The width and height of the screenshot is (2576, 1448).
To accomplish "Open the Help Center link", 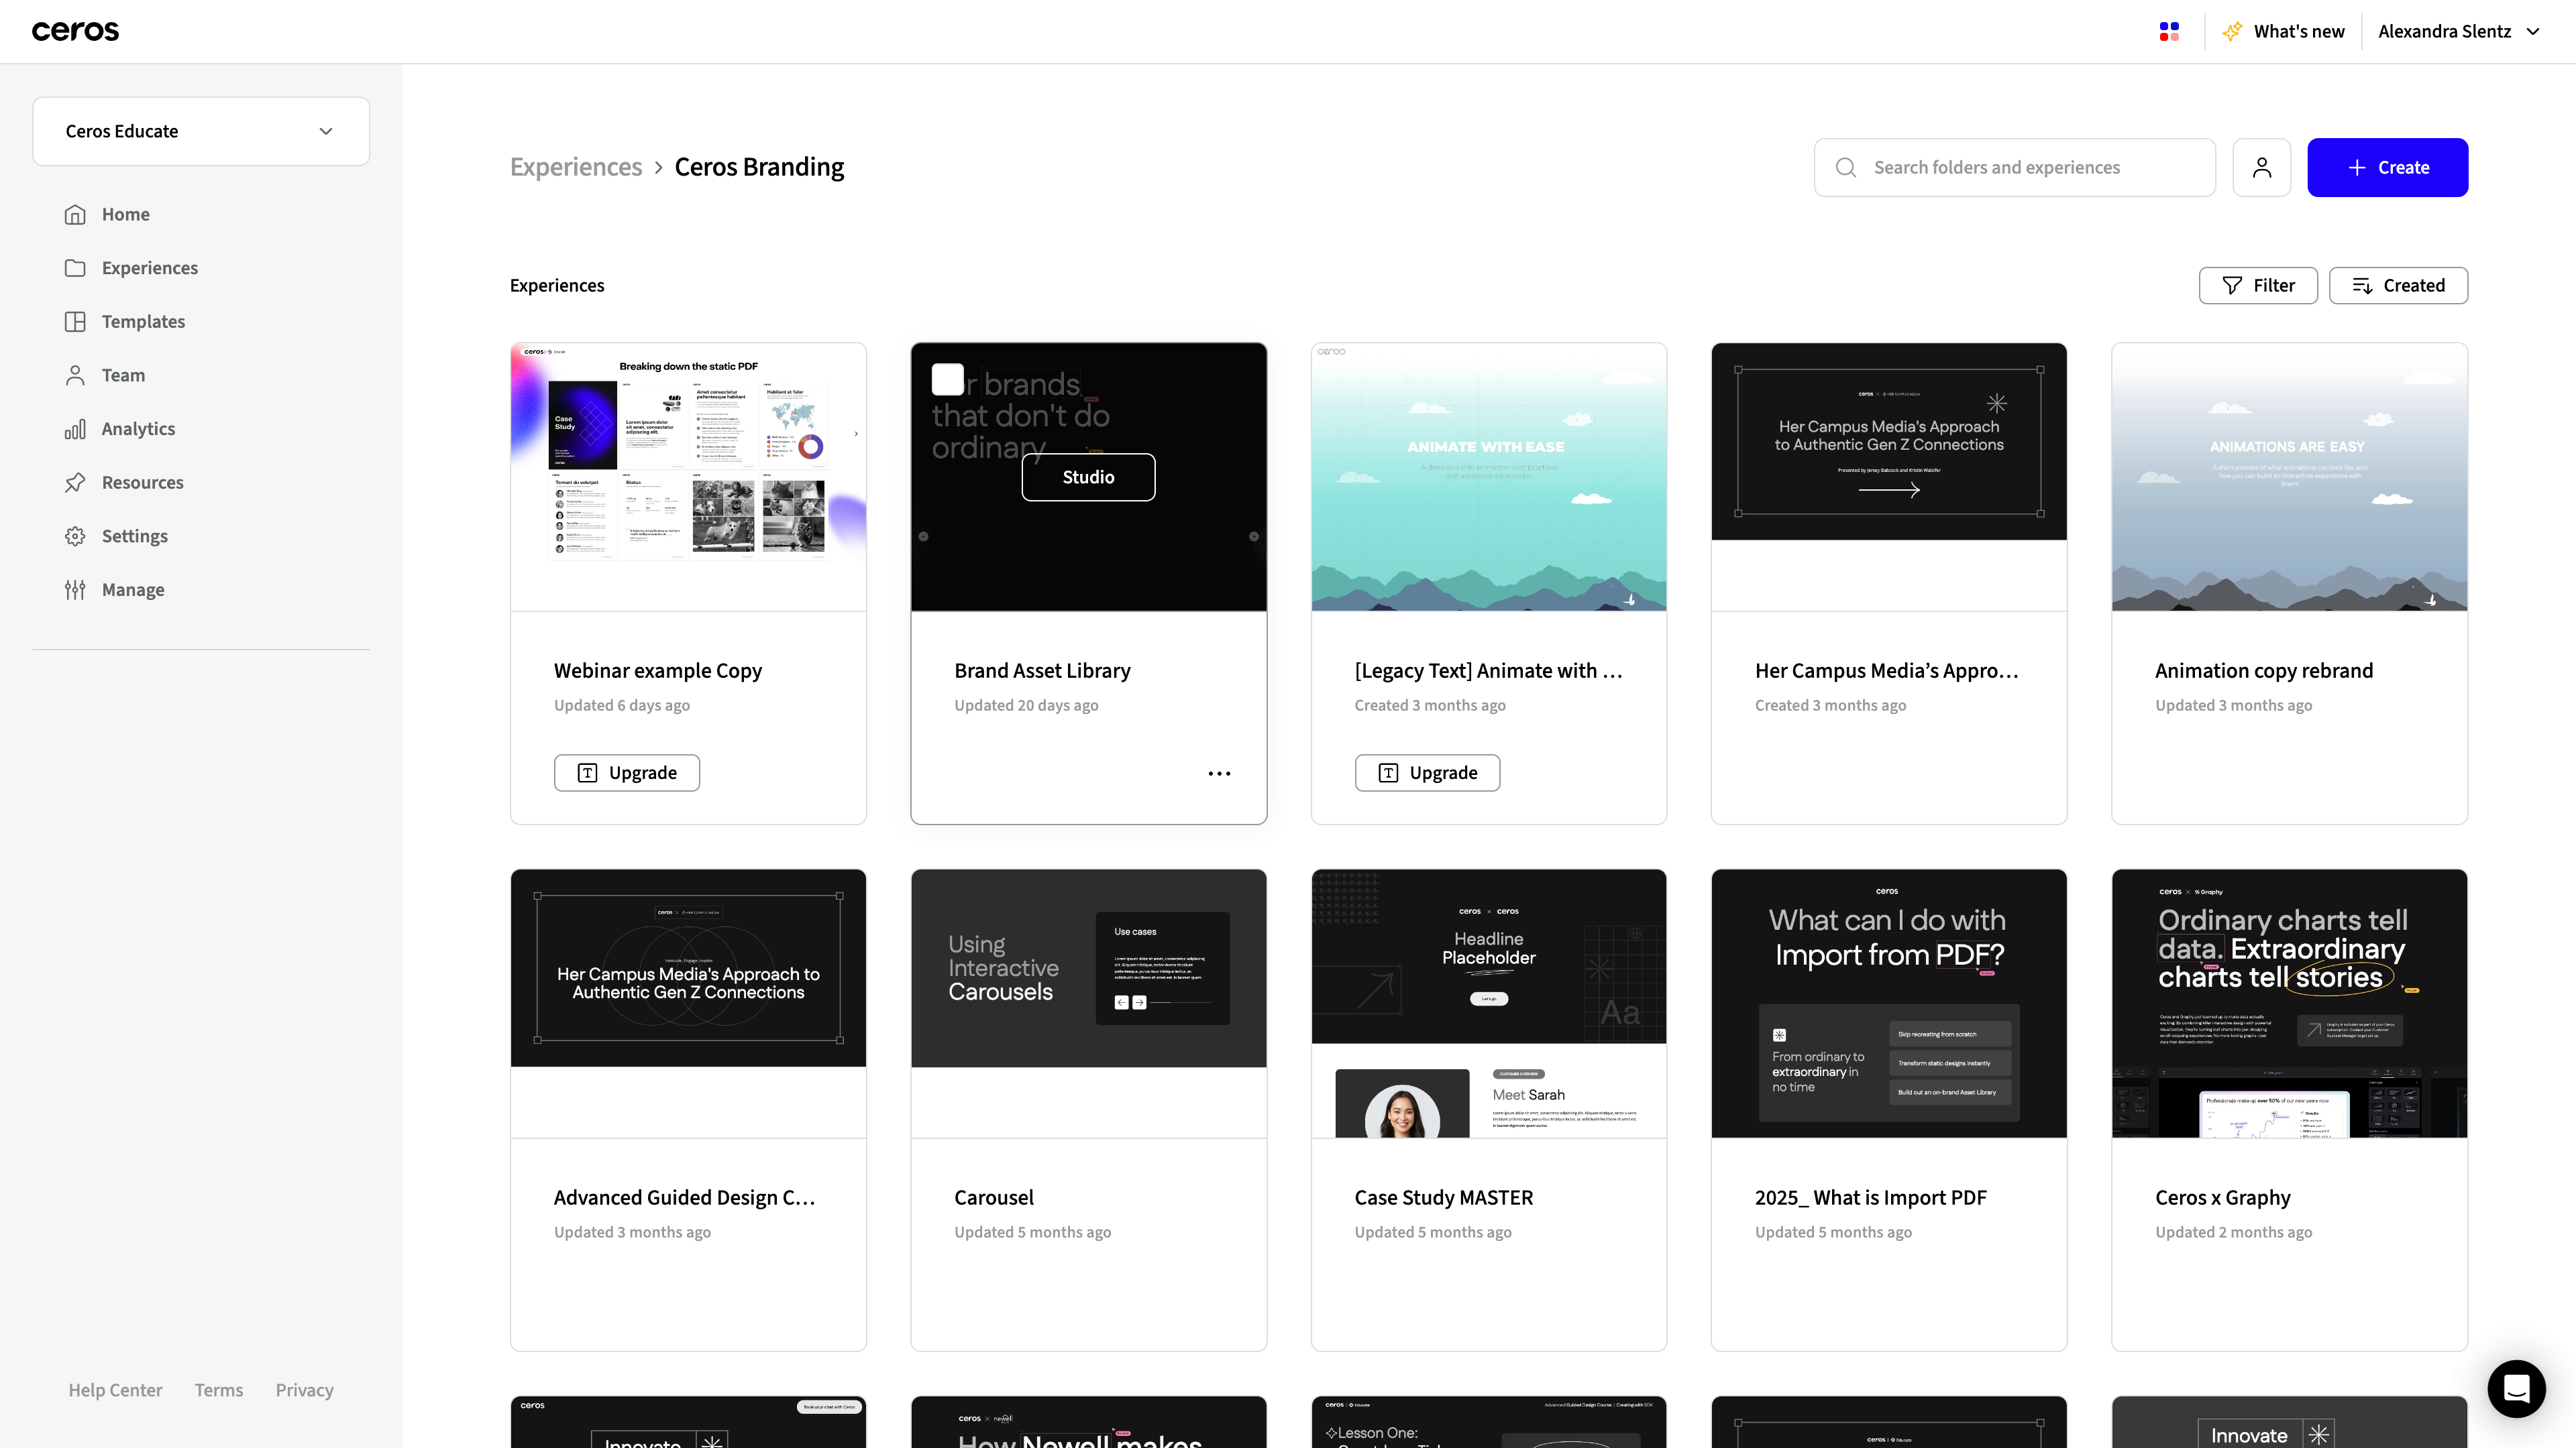I will point(115,1390).
